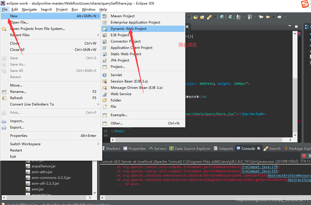This screenshot has width=311, height=205.
Task: Minimize the editor area
Action: click(289, 26)
